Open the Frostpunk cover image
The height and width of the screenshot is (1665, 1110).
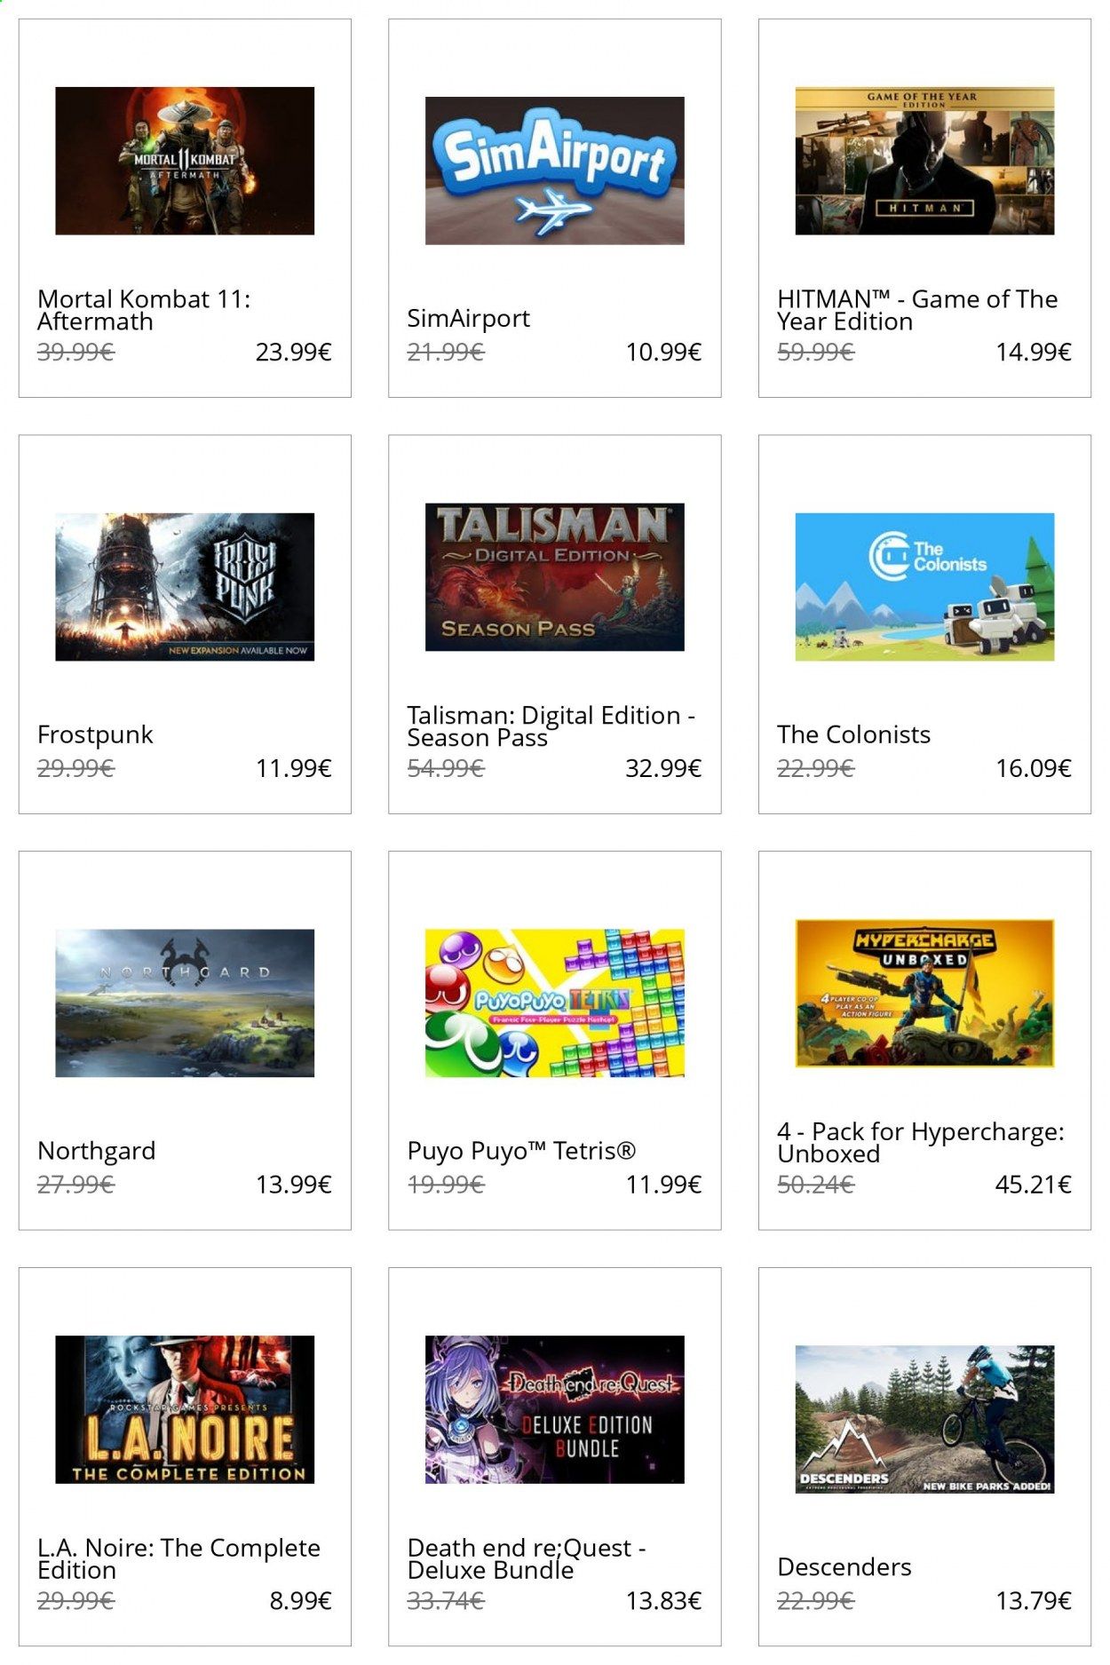(185, 587)
